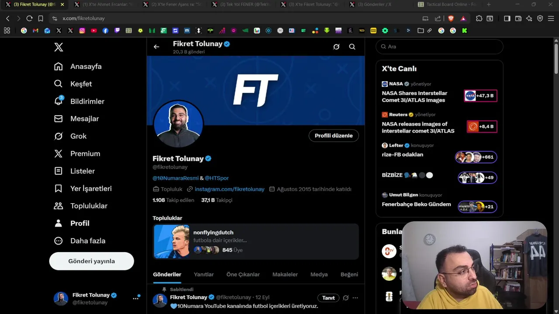Switch to Tactical Board Online browser tab

tap(446, 4)
